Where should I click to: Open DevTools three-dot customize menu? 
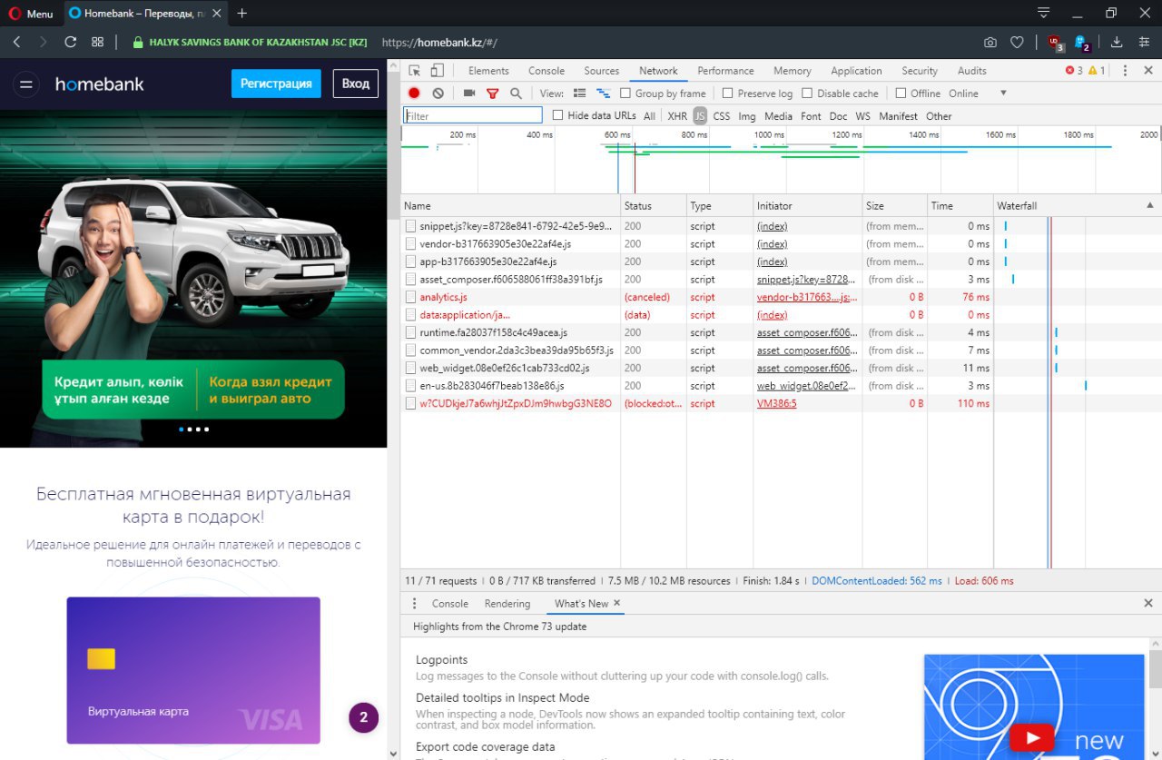pos(1125,71)
